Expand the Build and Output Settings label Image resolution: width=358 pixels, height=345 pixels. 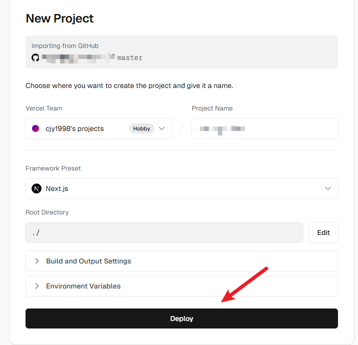tap(89, 261)
